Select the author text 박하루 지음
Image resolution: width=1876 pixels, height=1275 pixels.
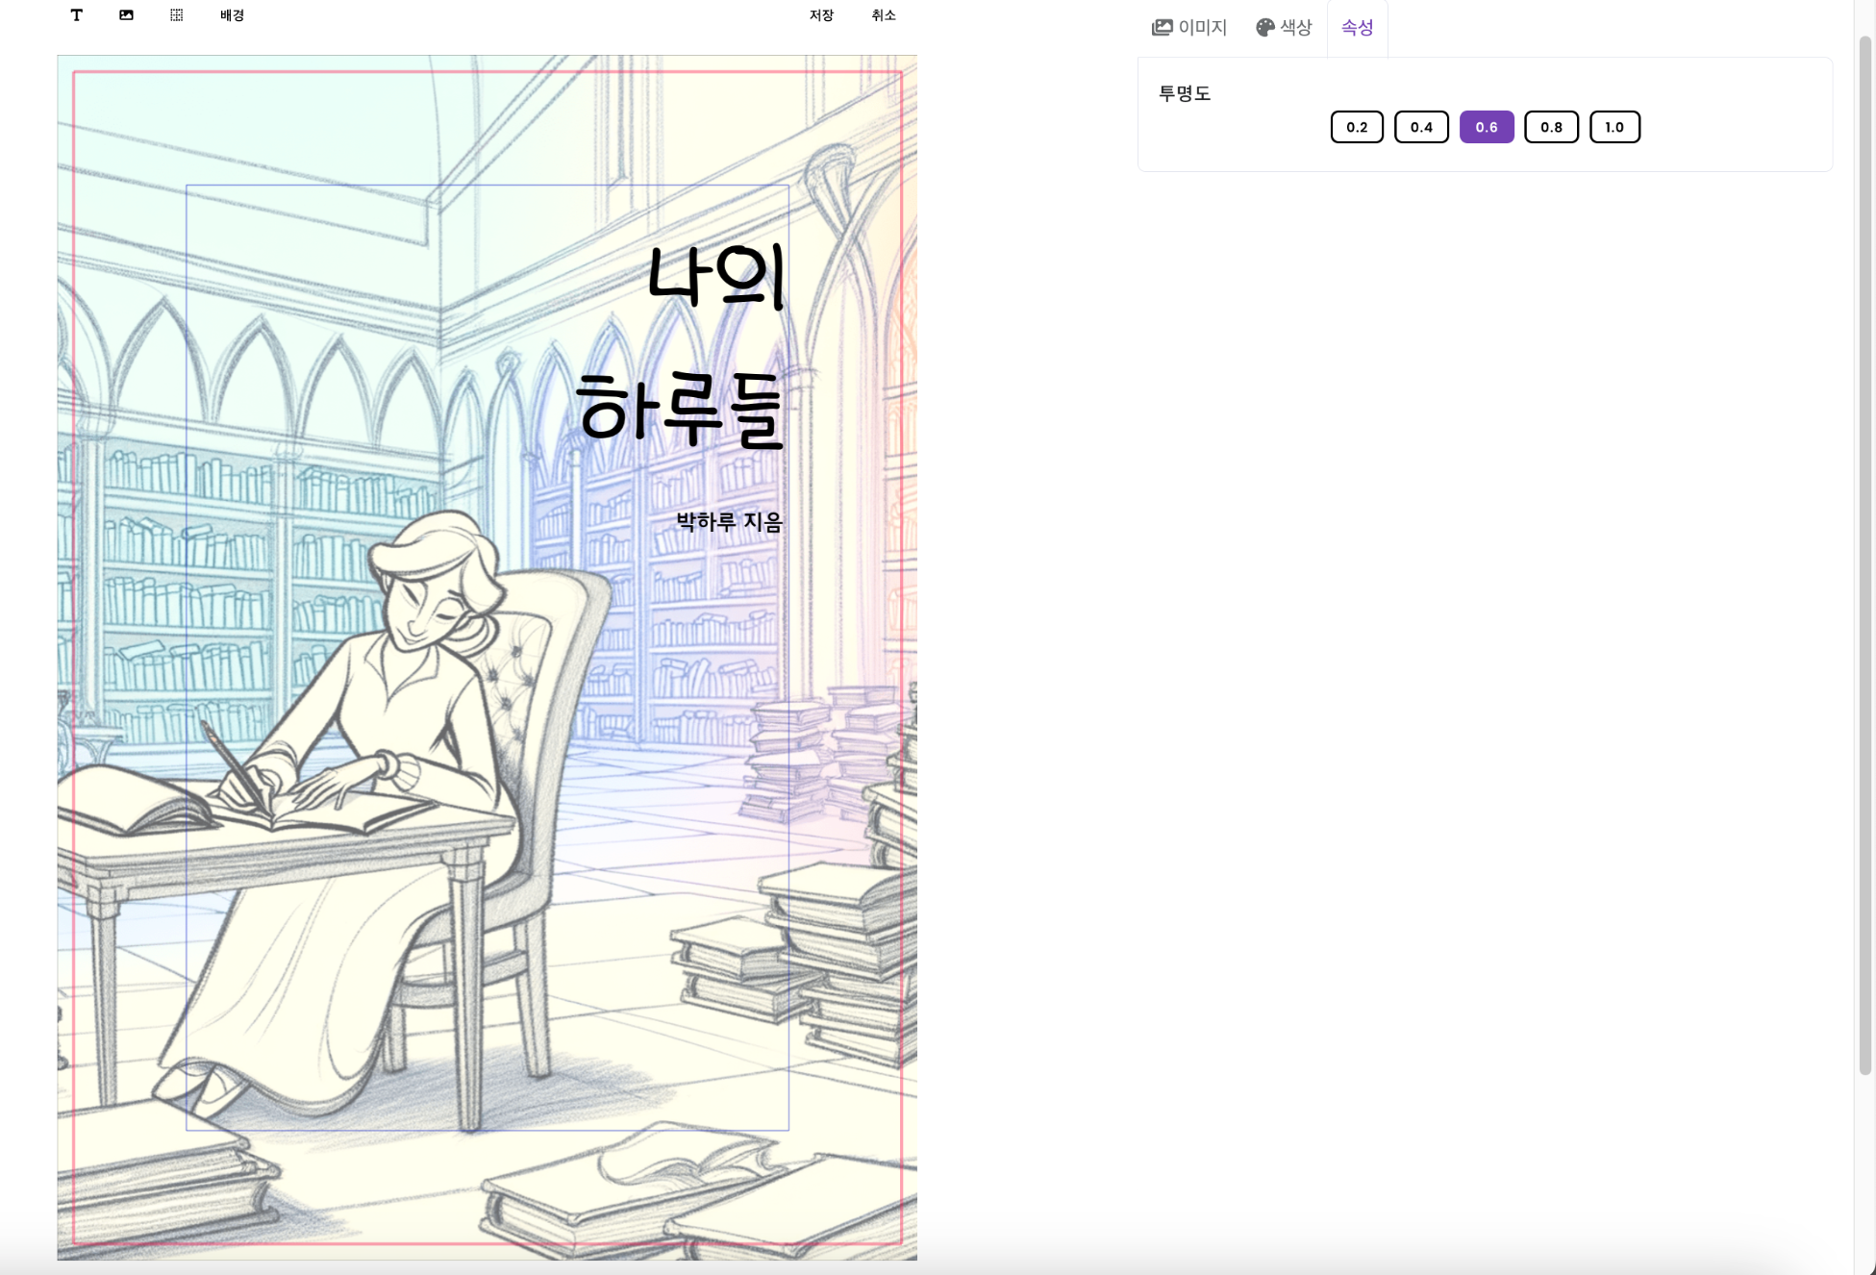coord(729,522)
